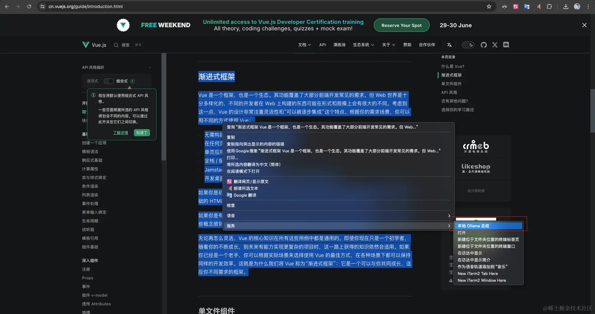The image size is (595, 314).
Task: Open 合作伙伴 link in navbar
Action: pos(427,45)
